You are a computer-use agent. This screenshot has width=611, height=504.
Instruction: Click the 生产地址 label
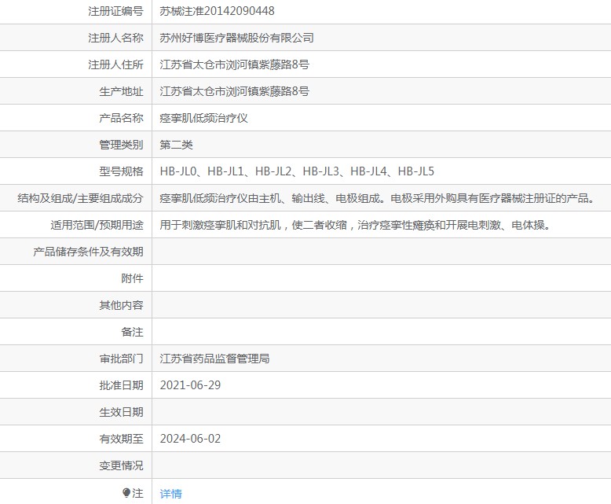point(121,91)
